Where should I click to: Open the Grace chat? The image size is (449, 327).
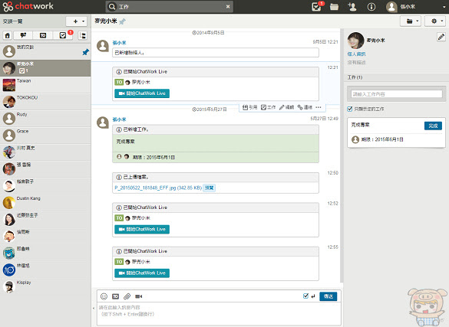[45, 136]
